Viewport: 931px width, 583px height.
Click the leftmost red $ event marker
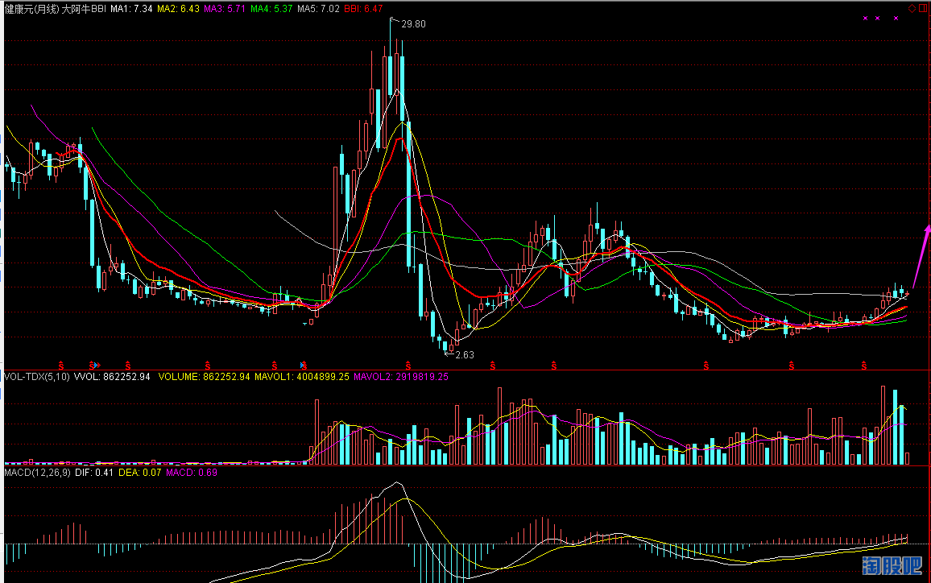60,365
